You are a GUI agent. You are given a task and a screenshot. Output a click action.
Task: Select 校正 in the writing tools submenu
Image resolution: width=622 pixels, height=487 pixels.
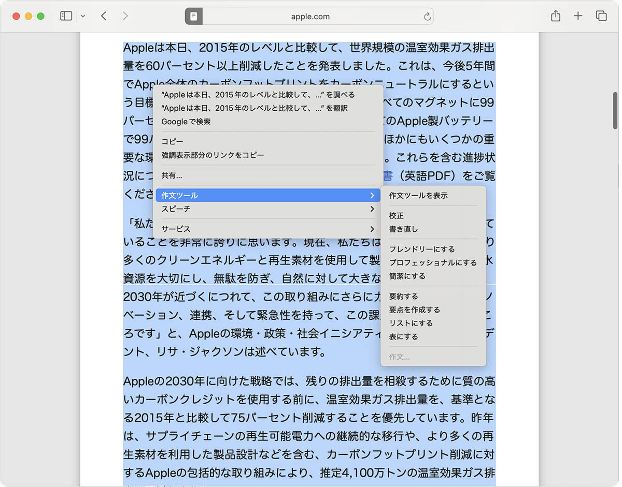pyautogui.click(x=433, y=215)
